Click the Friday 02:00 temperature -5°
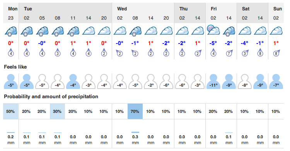 (x=213, y=43)
